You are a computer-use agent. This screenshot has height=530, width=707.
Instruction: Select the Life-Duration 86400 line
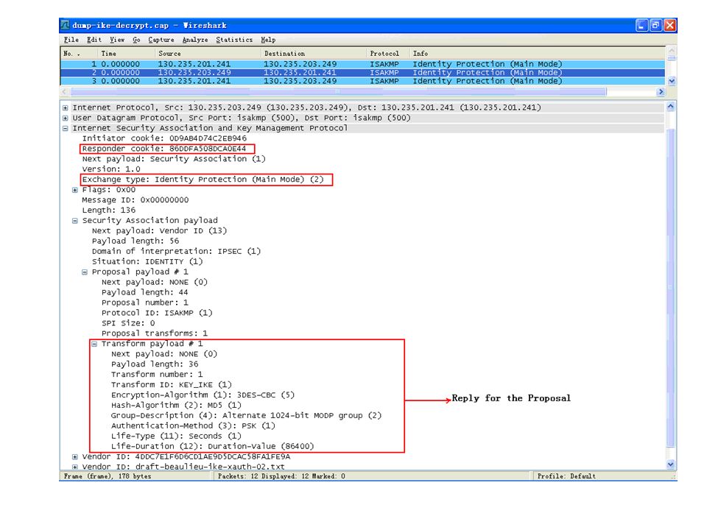click(x=212, y=447)
